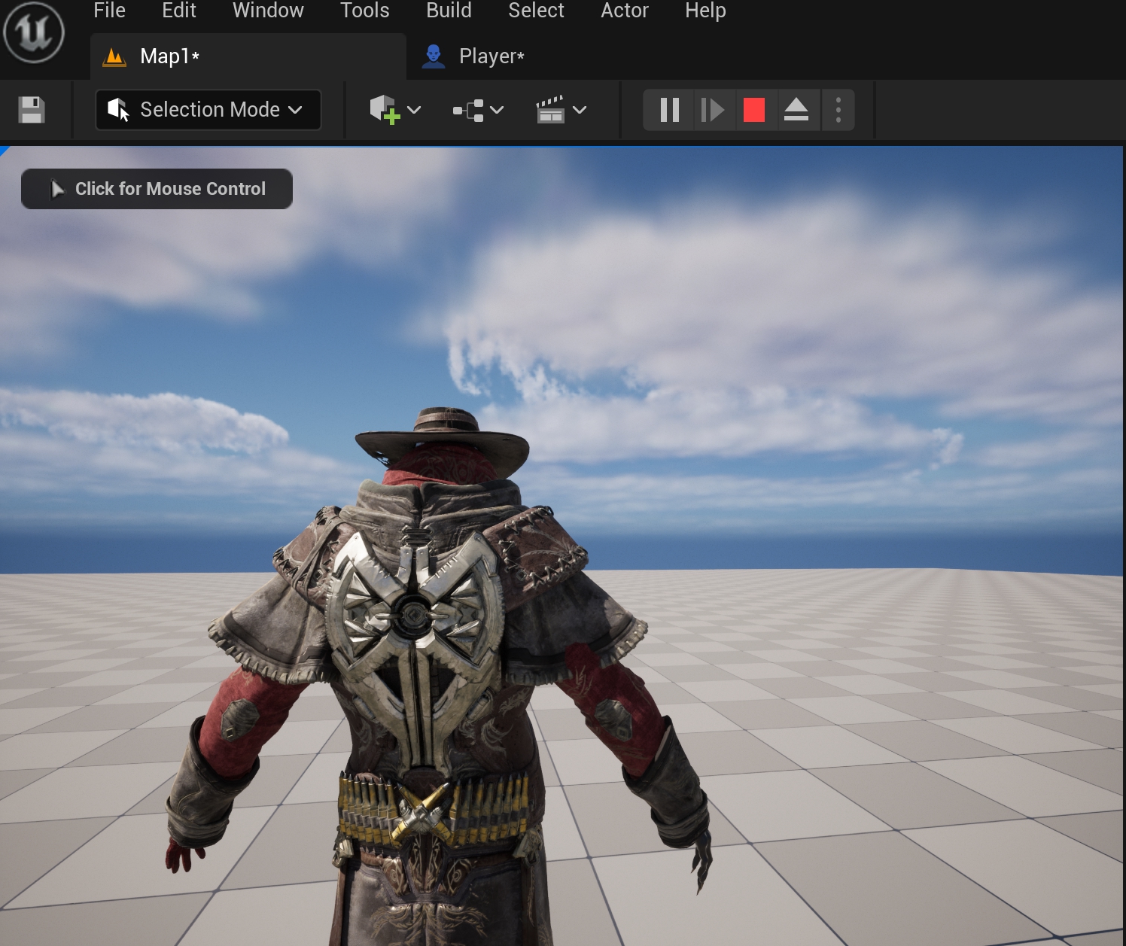
Task: Open play options three-dot menu
Action: (x=838, y=110)
